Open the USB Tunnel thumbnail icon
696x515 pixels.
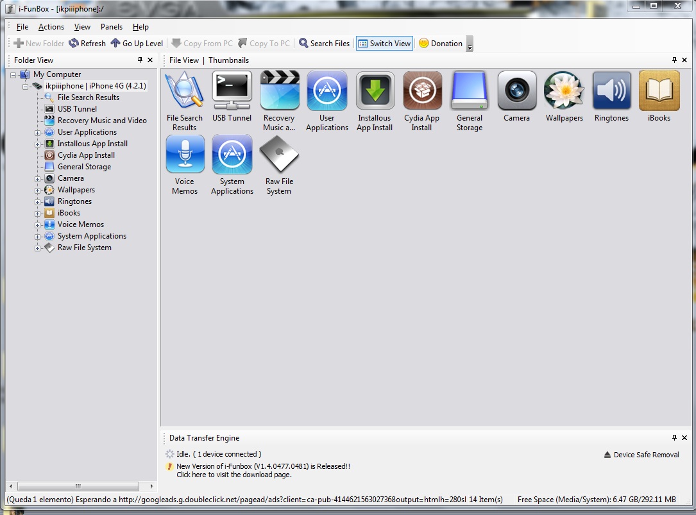point(232,91)
